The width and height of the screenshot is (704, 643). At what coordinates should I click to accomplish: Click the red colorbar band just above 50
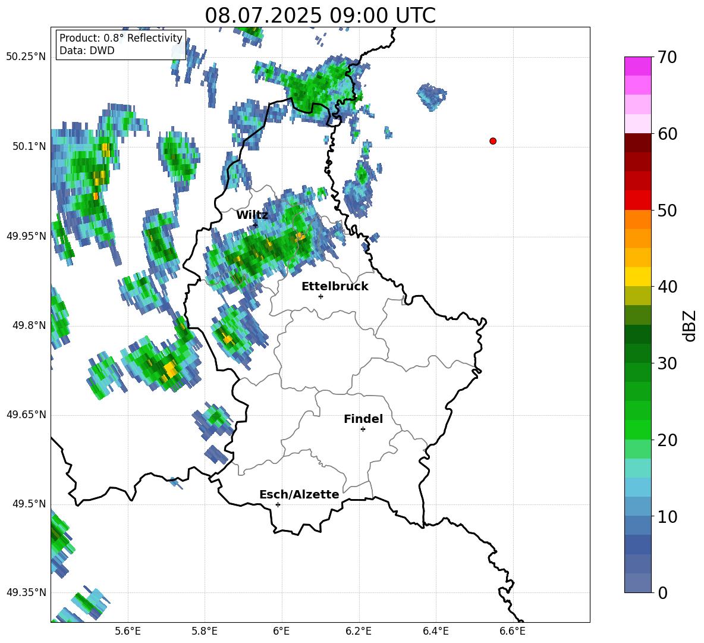pos(638,200)
